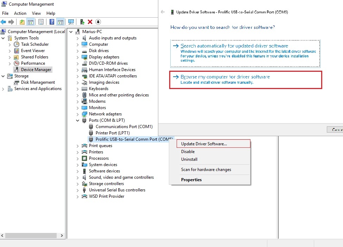This screenshot has width=343, height=247.
Task: Select Uninstall in the context menu
Action: 189,159
